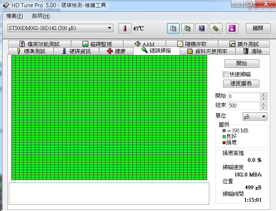Switch to 硬碟資訊 tab
The height and width of the screenshot is (211, 276).
[77, 51]
